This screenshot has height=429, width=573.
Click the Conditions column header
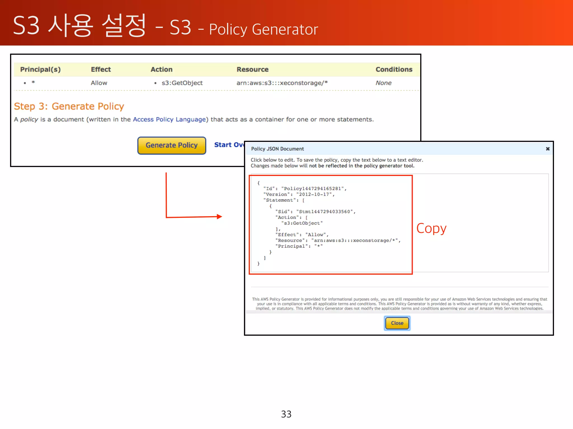[394, 69]
